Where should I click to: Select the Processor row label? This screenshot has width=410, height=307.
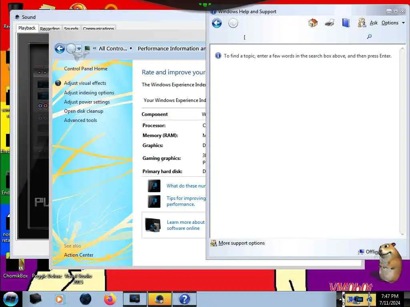point(154,126)
